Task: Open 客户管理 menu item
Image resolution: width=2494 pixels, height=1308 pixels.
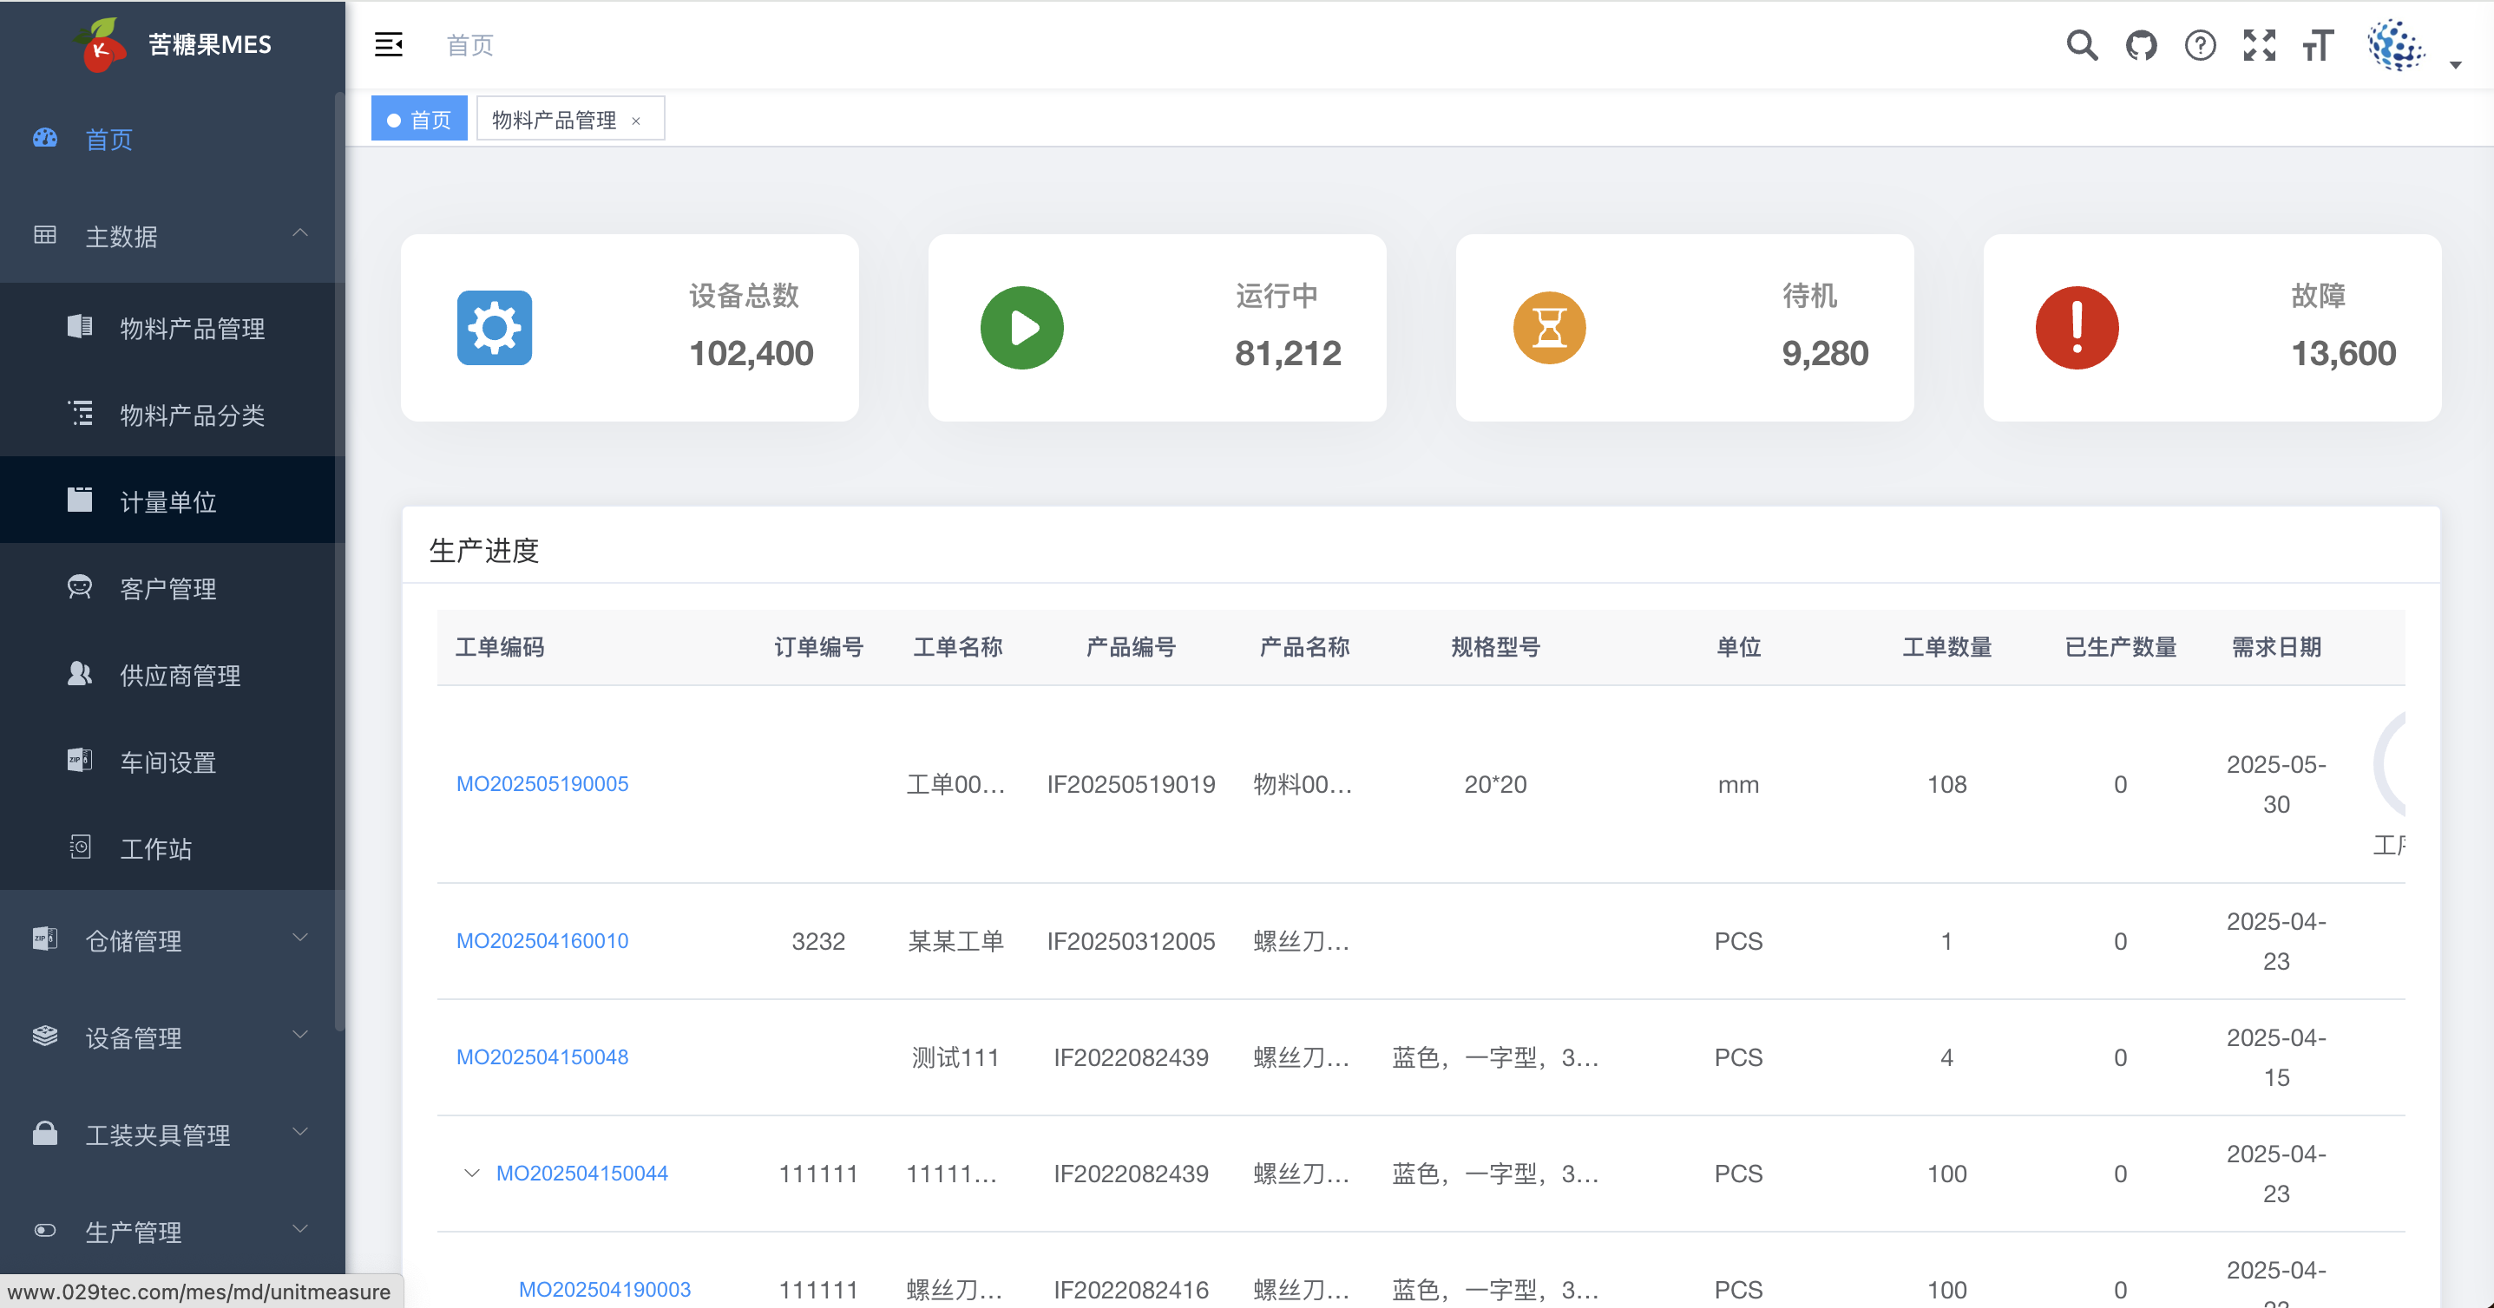Action: 173,587
